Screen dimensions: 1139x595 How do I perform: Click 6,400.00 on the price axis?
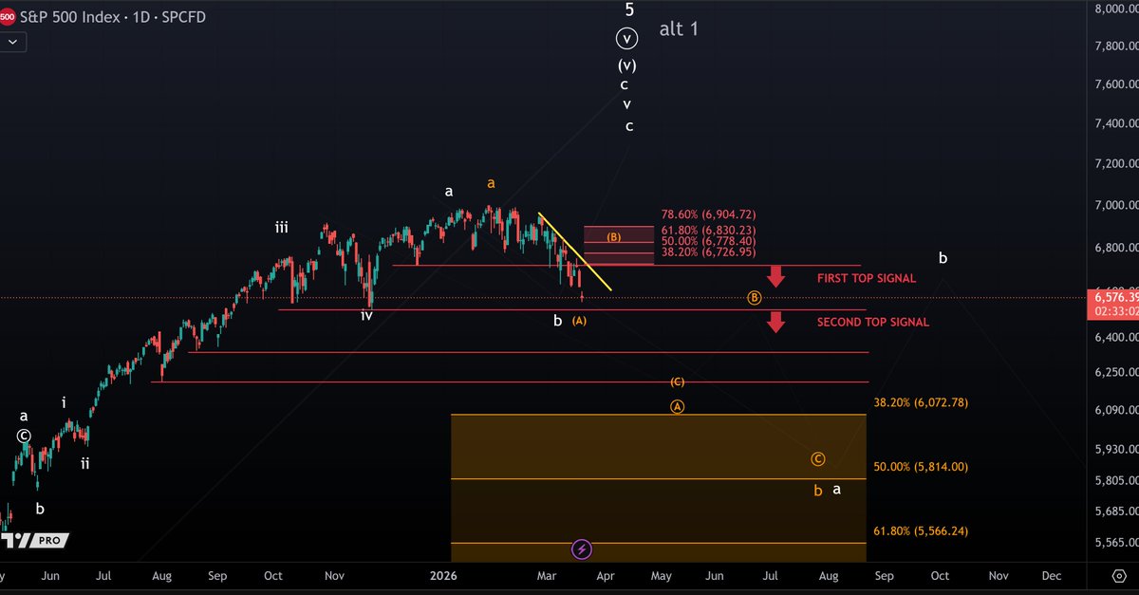pos(1117,337)
